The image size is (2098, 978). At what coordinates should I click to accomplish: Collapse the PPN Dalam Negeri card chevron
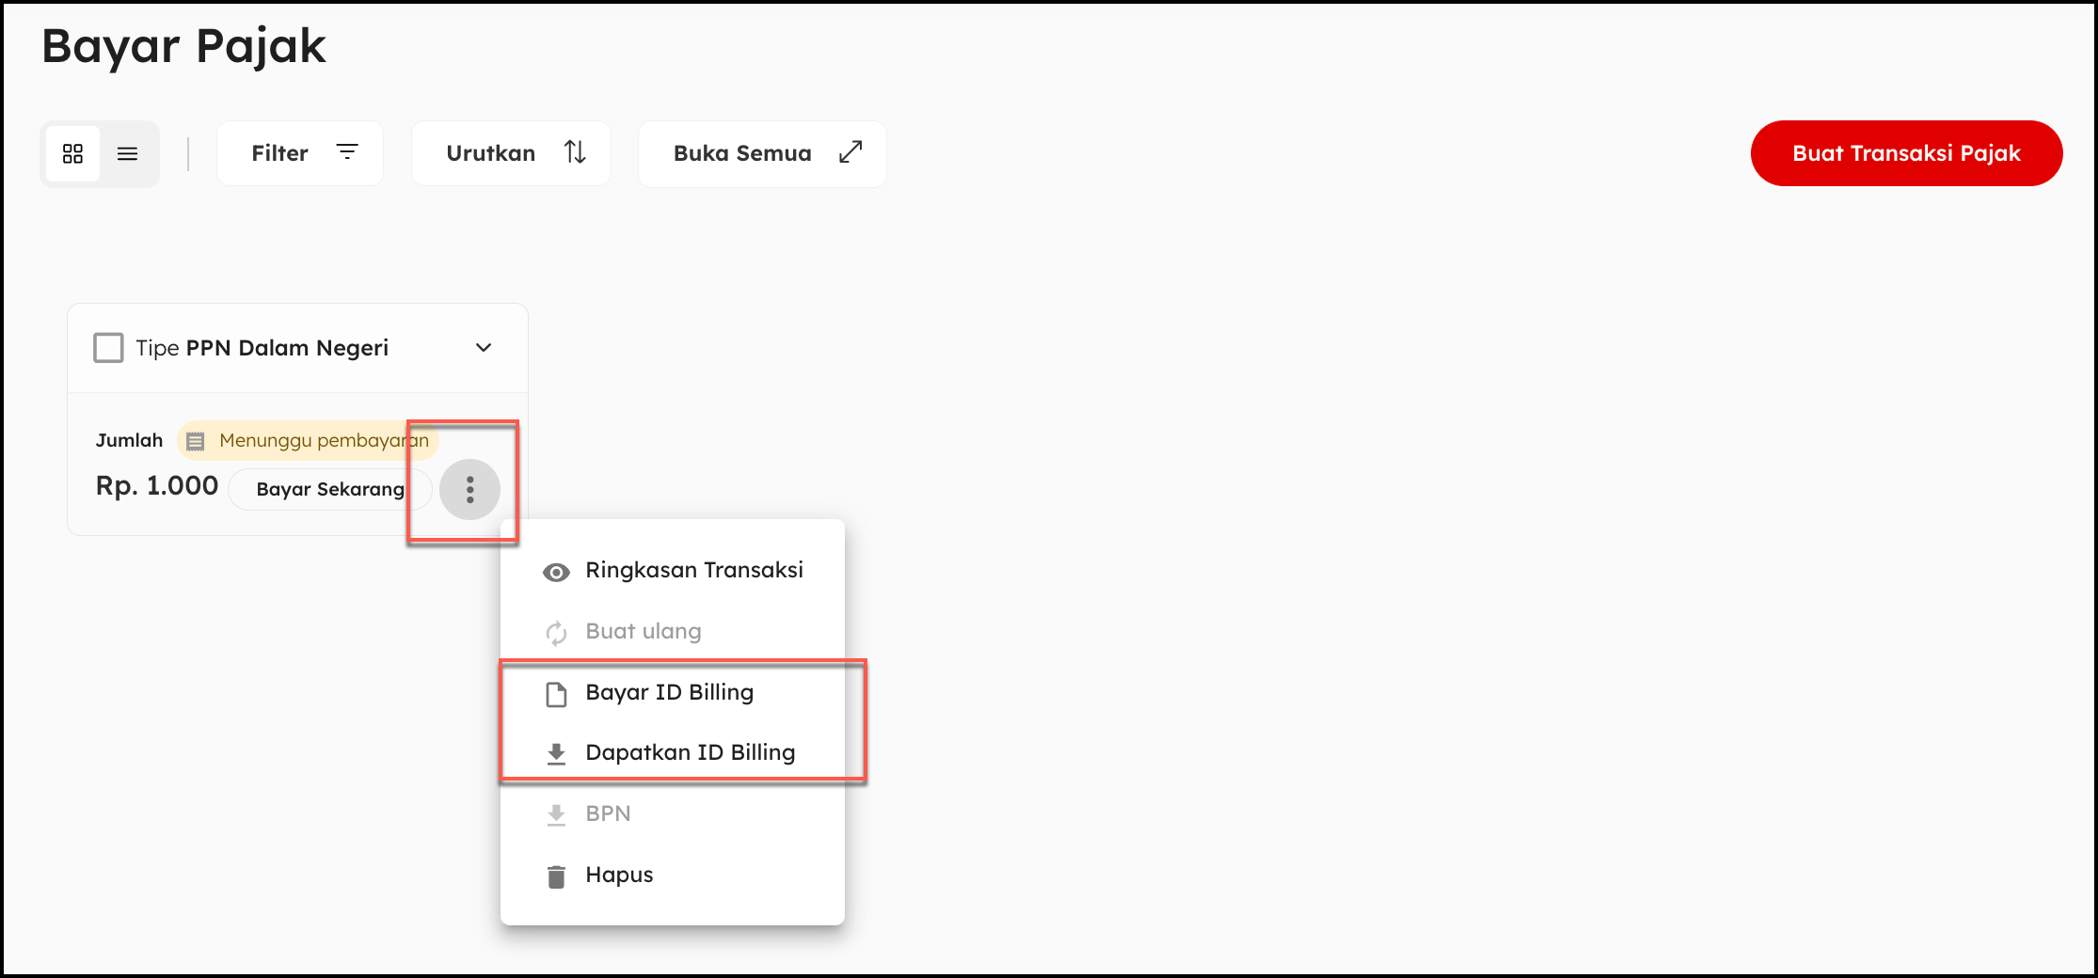click(484, 348)
